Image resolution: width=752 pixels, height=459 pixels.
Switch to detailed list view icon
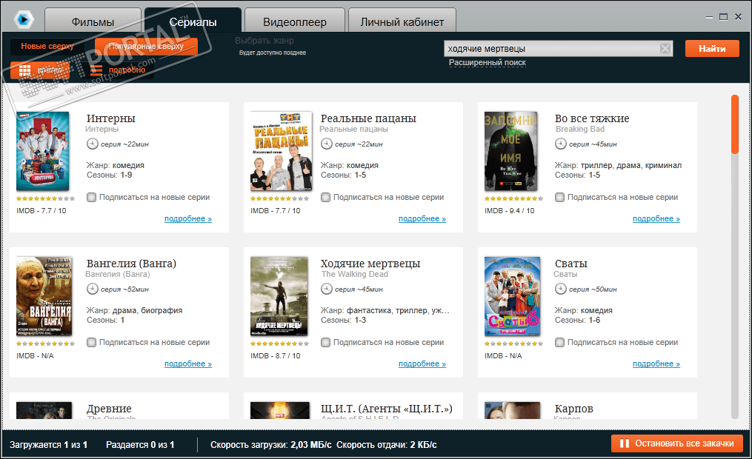pyautogui.click(x=96, y=70)
